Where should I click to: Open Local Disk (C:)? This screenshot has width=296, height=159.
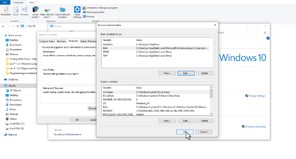15,124
